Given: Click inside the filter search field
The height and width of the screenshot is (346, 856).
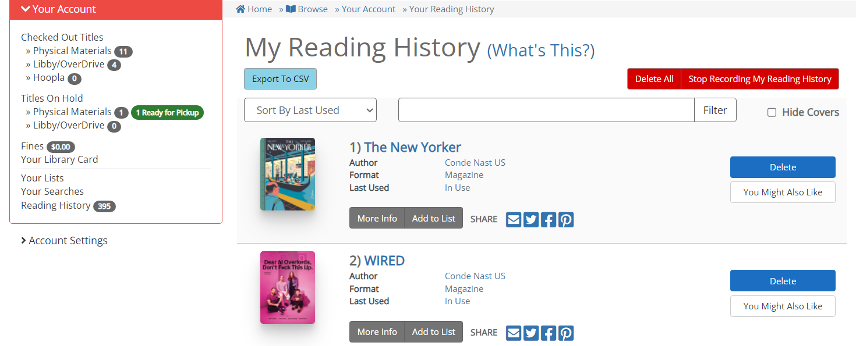Looking at the screenshot, I should [546, 110].
